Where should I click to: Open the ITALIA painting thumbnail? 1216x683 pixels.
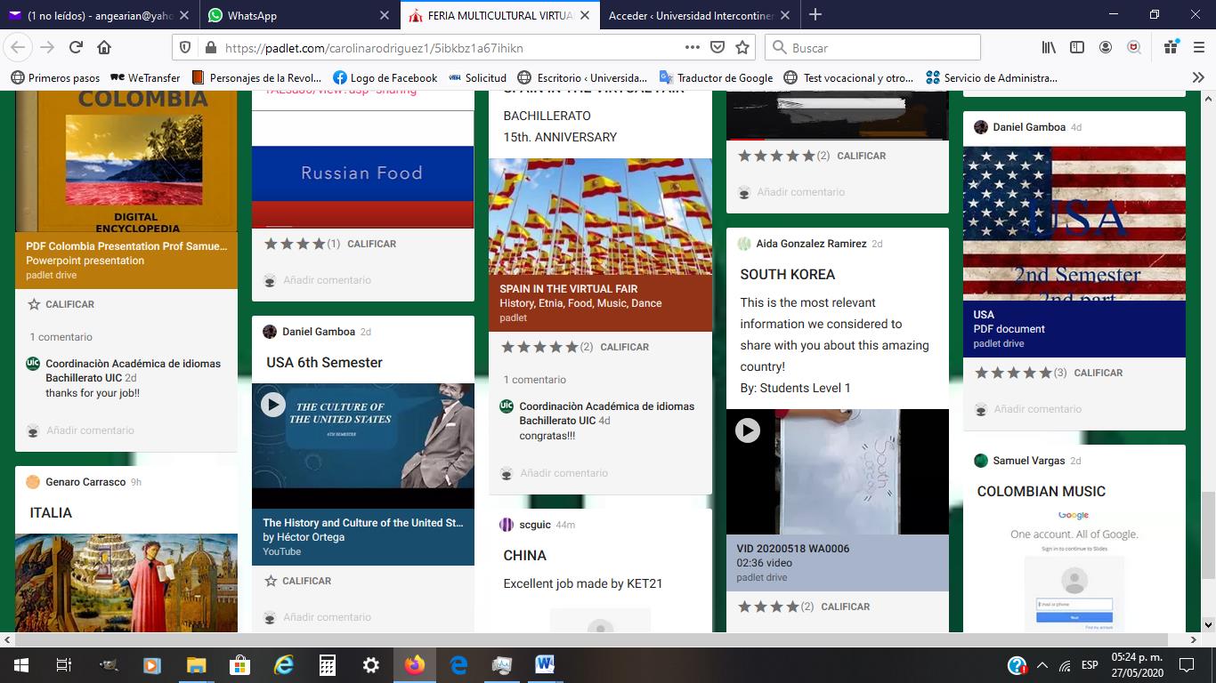[x=126, y=583]
